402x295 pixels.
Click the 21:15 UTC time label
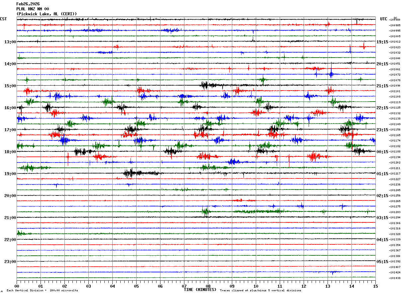(x=382, y=86)
